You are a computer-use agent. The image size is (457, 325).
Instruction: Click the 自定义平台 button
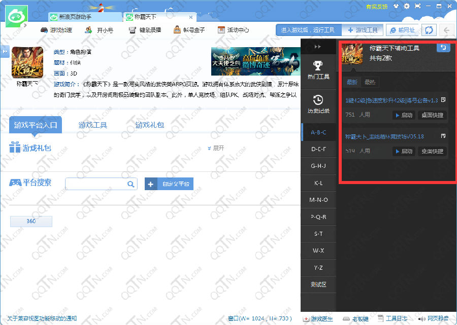click(x=169, y=184)
